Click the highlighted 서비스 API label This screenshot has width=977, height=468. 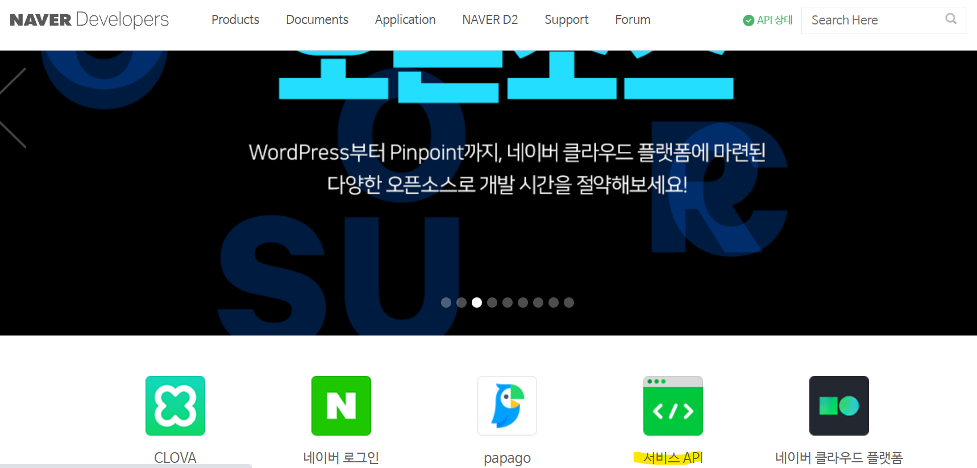pyautogui.click(x=673, y=458)
